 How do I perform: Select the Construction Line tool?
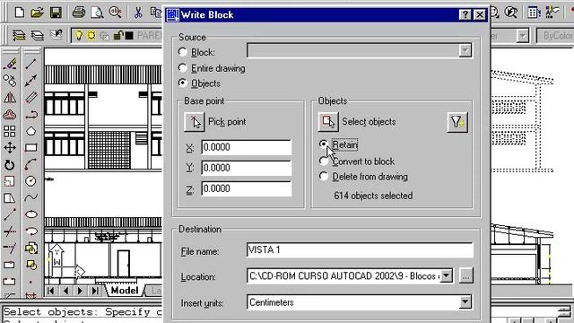click(x=31, y=81)
